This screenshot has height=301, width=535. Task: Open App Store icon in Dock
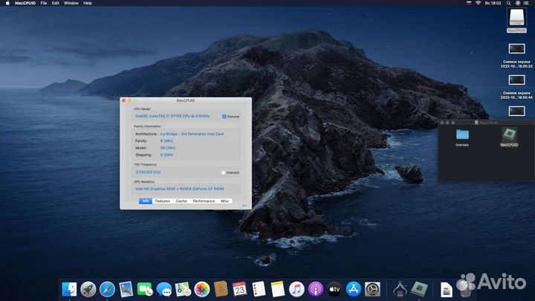(354, 289)
